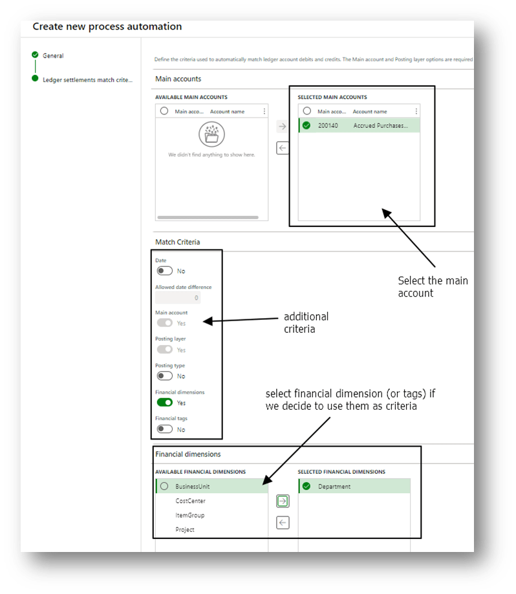Select ItemGroup in available financial dimensions
Image resolution: width=516 pixels, height=594 pixels.
[190, 515]
